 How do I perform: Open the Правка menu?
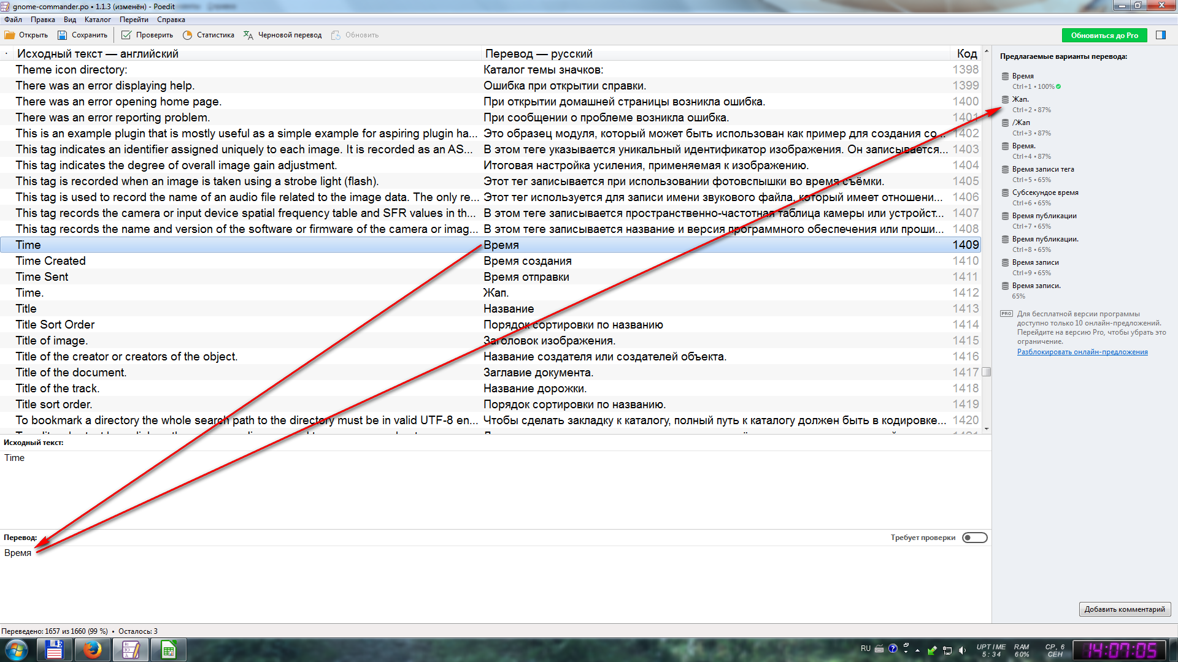pyautogui.click(x=43, y=20)
